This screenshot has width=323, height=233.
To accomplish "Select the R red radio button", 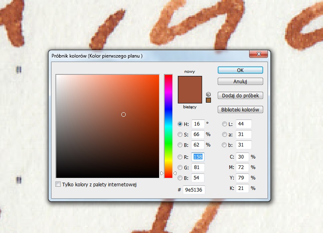I will (x=180, y=157).
